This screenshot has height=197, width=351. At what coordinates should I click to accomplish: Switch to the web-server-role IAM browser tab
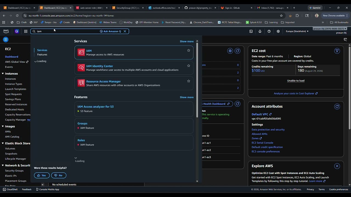point(92,8)
